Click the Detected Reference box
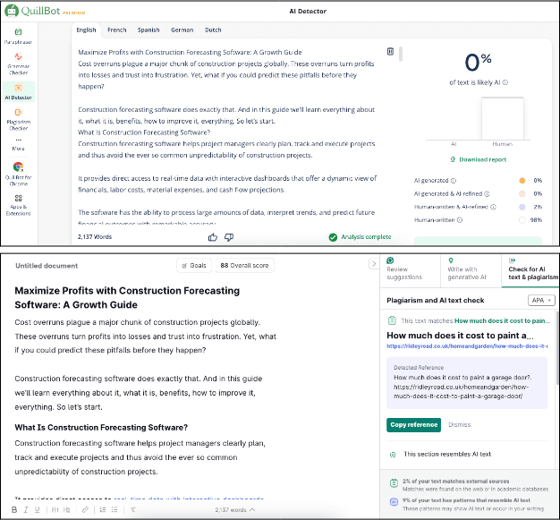The width and height of the screenshot is (560, 520). point(467,383)
